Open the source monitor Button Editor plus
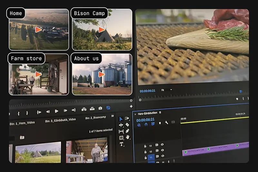This screenshot has width=258, height=172. click(x=131, y=106)
